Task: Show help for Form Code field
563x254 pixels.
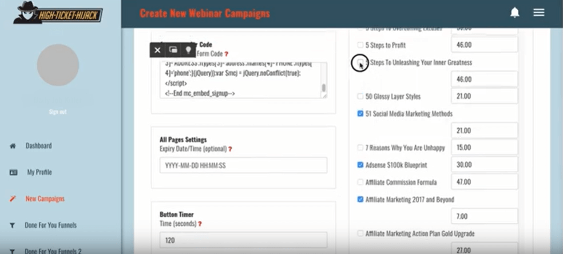Action: [226, 54]
